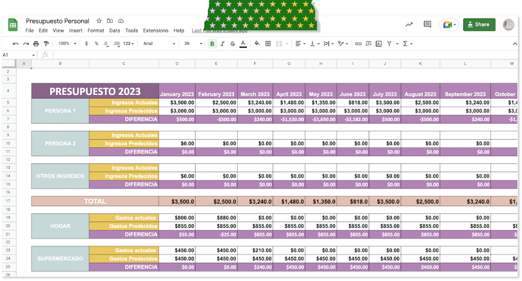
Task: Select the $880.00 Gastos actuales cell
Action: click(x=216, y=218)
